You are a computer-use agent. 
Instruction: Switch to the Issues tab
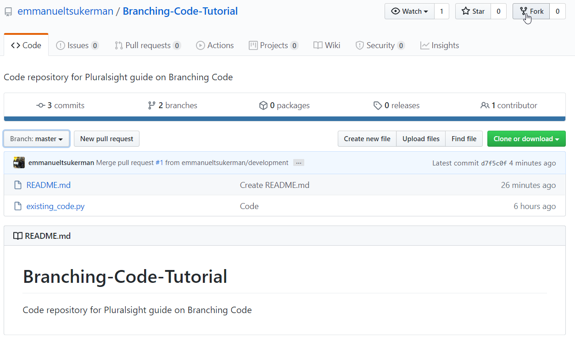(x=77, y=45)
